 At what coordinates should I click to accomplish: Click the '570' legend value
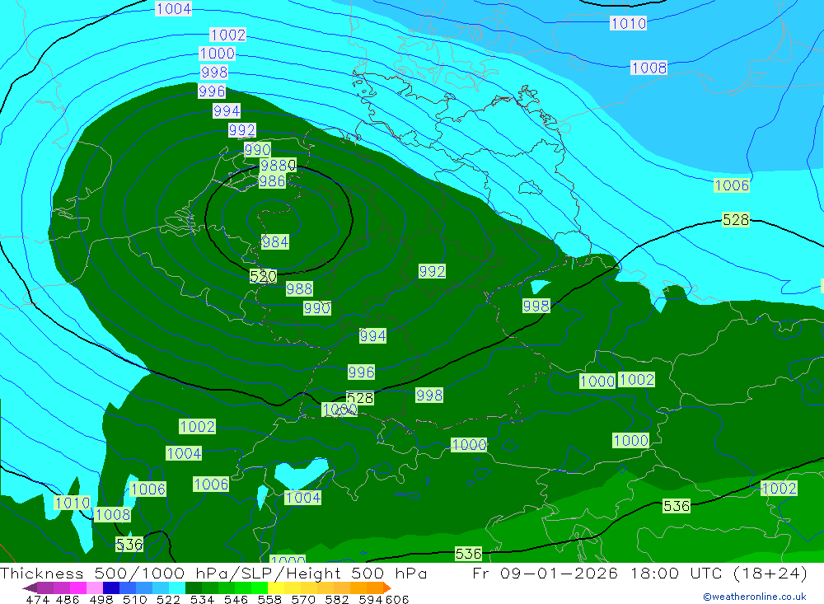303,599
